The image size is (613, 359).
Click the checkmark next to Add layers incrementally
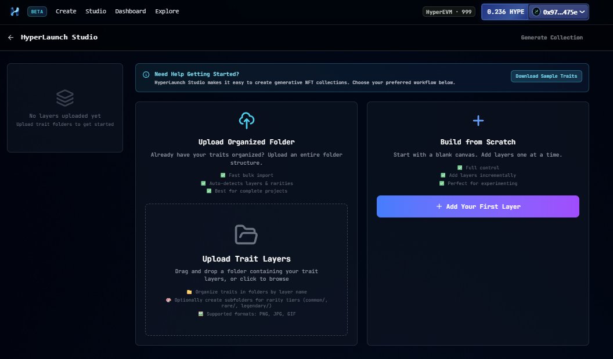pos(443,175)
